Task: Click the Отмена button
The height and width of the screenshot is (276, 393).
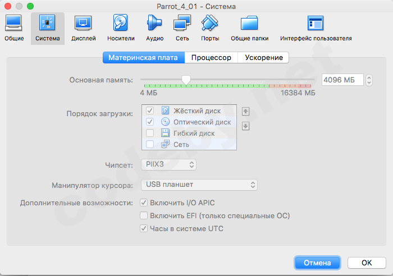Action: [317, 263]
